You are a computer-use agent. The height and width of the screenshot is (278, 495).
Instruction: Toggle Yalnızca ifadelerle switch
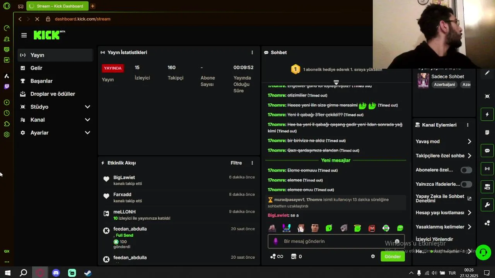pos(466,184)
